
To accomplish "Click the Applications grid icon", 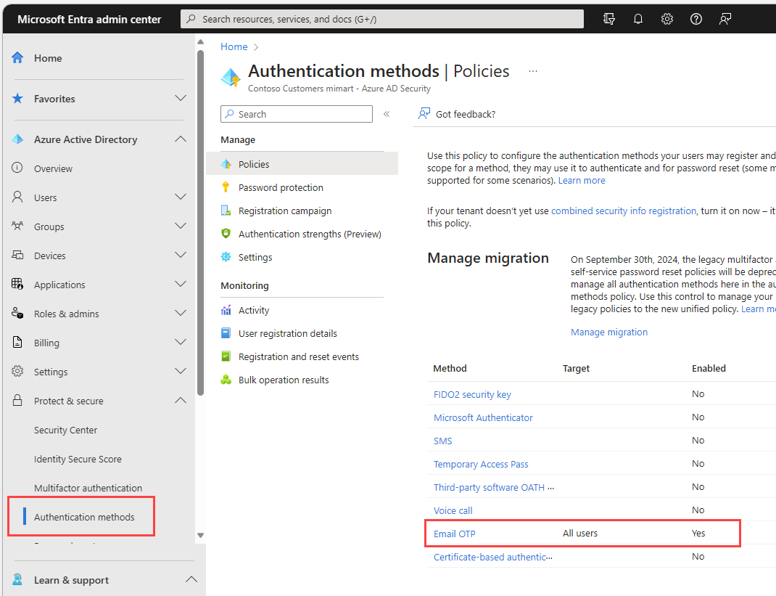I will [17, 285].
